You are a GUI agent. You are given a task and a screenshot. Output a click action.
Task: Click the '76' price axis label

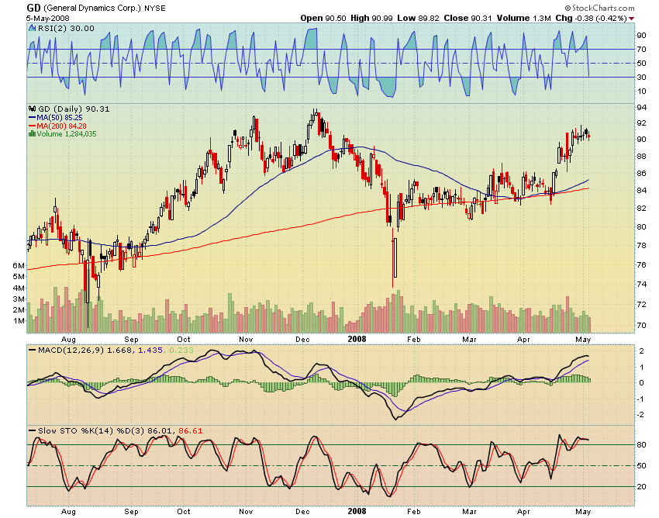[641, 264]
